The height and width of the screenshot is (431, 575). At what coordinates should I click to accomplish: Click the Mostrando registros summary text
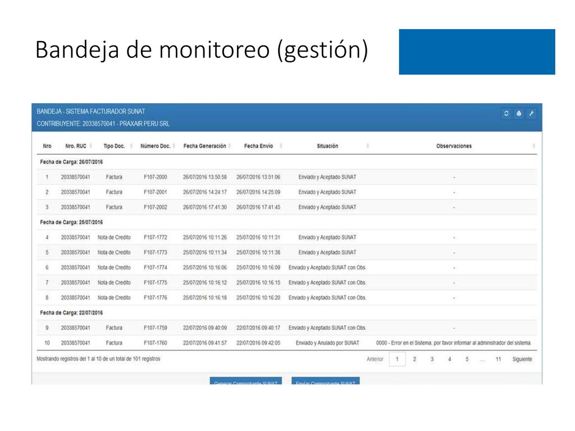(x=98, y=359)
